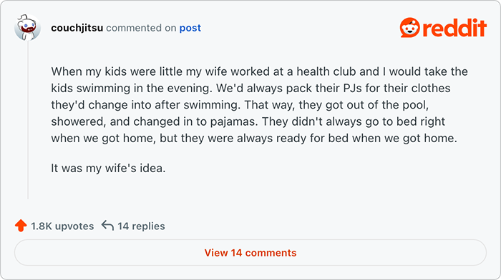Viewport: 501px width, 280px height.
Task: Collapse the thread using the vertical thread line
Action: coord(28,120)
